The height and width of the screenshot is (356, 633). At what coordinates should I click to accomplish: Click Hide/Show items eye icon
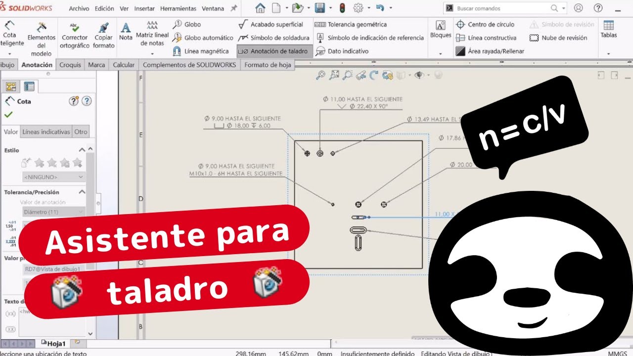coord(419,75)
